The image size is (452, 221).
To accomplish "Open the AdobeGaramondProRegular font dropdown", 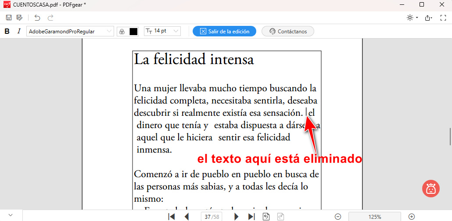I will (x=70, y=32).
